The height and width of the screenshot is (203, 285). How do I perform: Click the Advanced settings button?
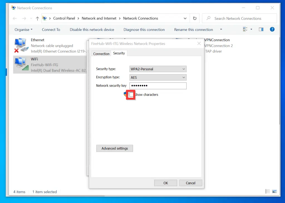114,148
